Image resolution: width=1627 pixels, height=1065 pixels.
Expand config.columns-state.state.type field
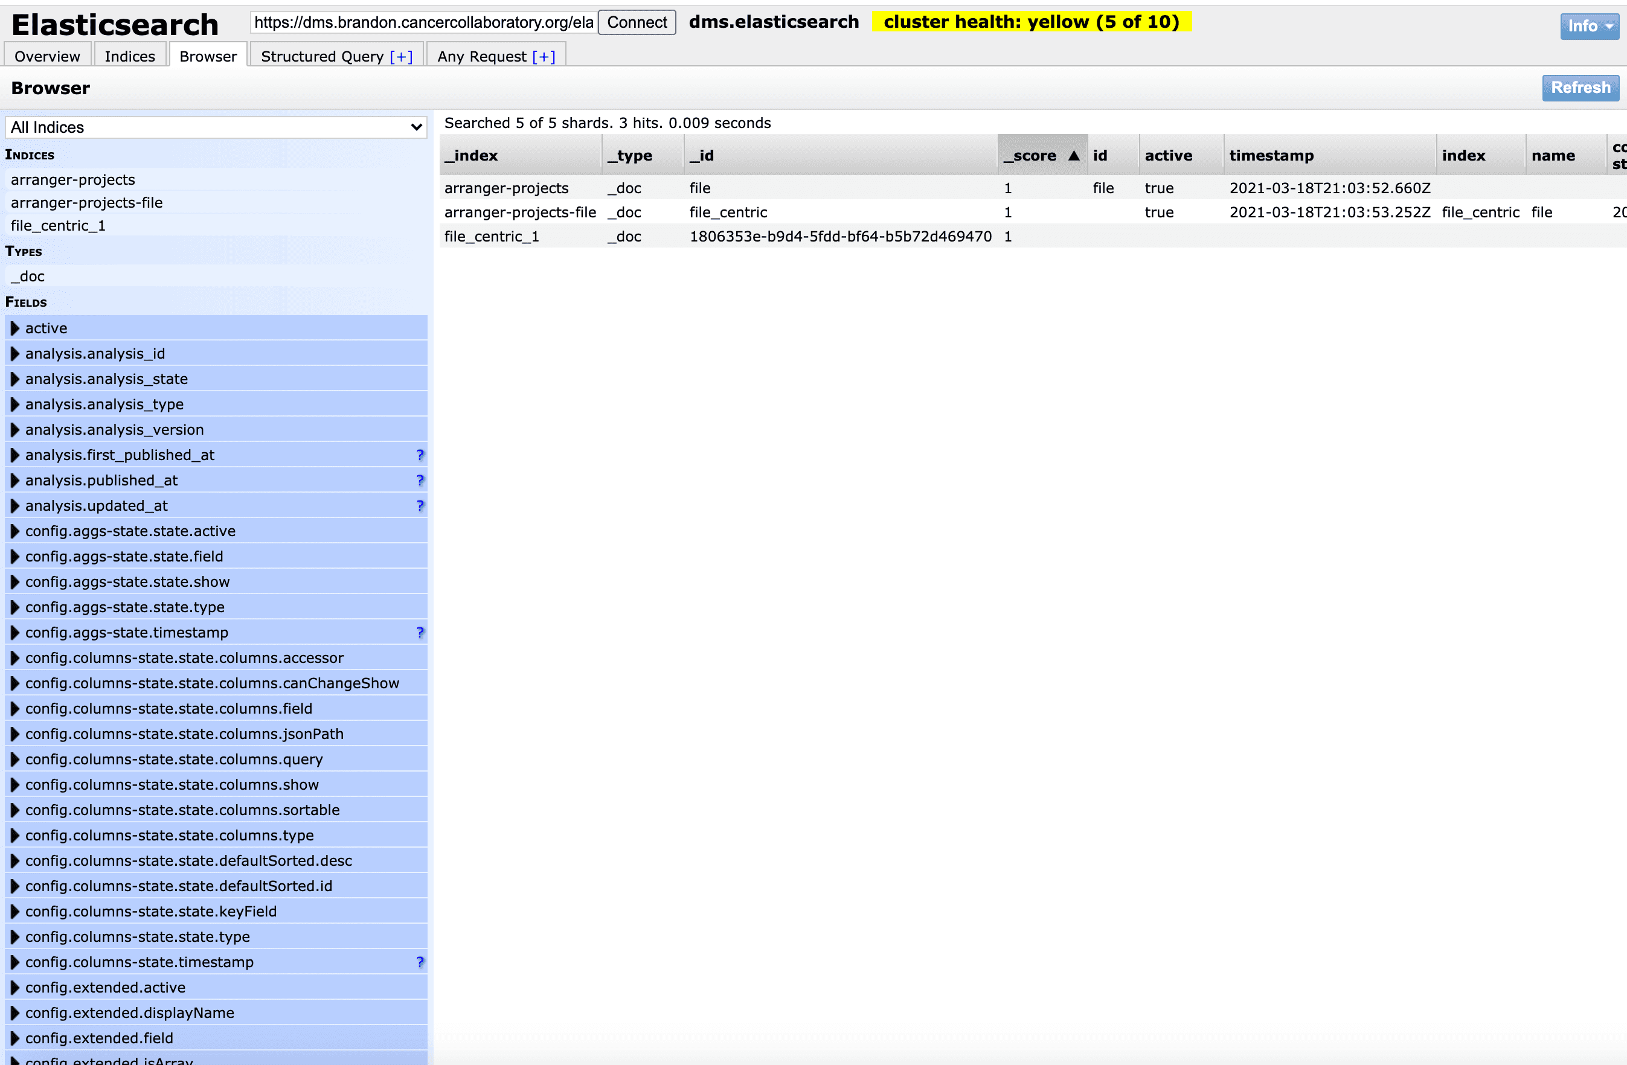coord(15,937)
